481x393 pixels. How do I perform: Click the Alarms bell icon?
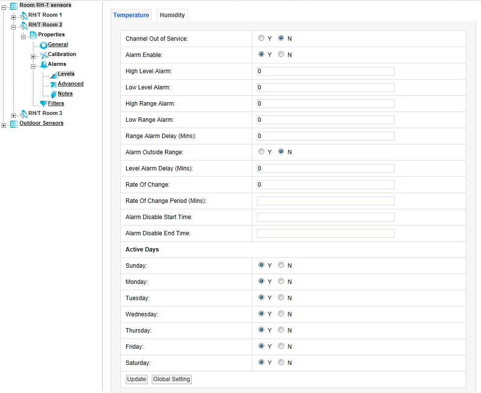[x=44, y=64]
